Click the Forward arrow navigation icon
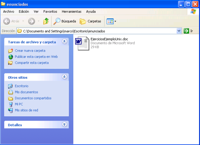 click(32, 21)
